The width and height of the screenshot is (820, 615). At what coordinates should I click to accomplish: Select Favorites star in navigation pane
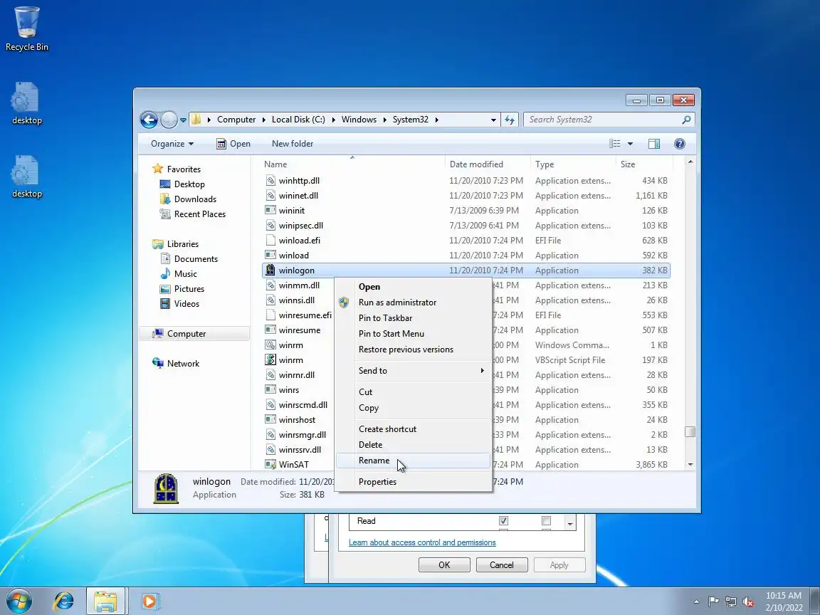click(157, 169)
